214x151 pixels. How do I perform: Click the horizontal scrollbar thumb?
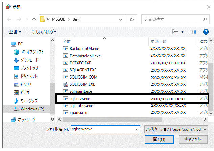[x=112, y=120]
